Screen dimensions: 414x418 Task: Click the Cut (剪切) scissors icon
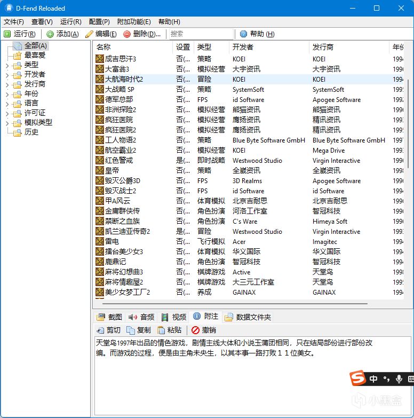100,330
